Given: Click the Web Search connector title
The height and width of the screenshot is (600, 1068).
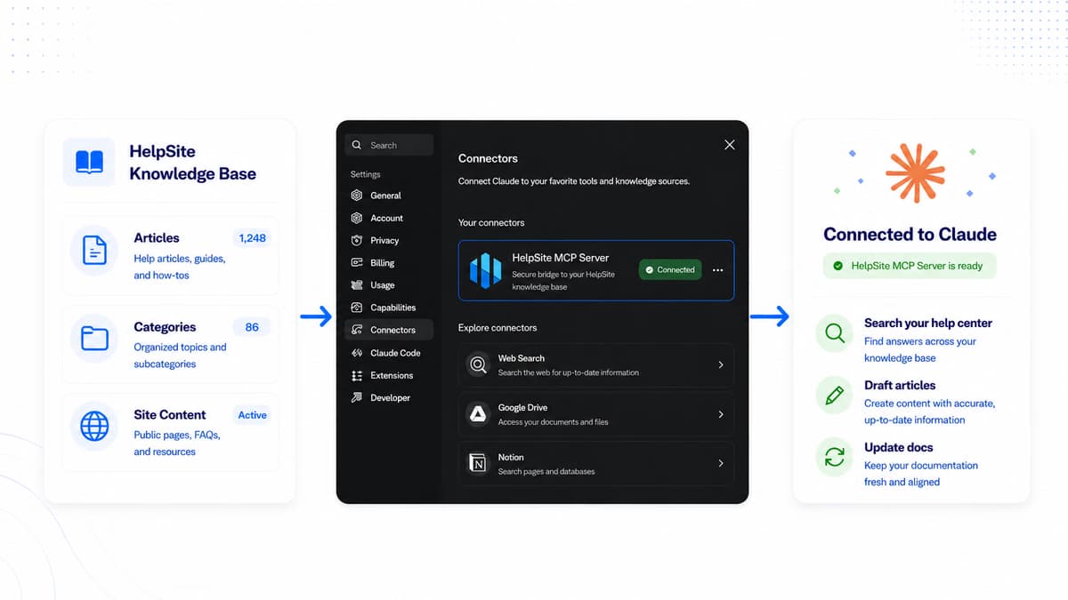Looking at the screenshot, I should (522, 358).
